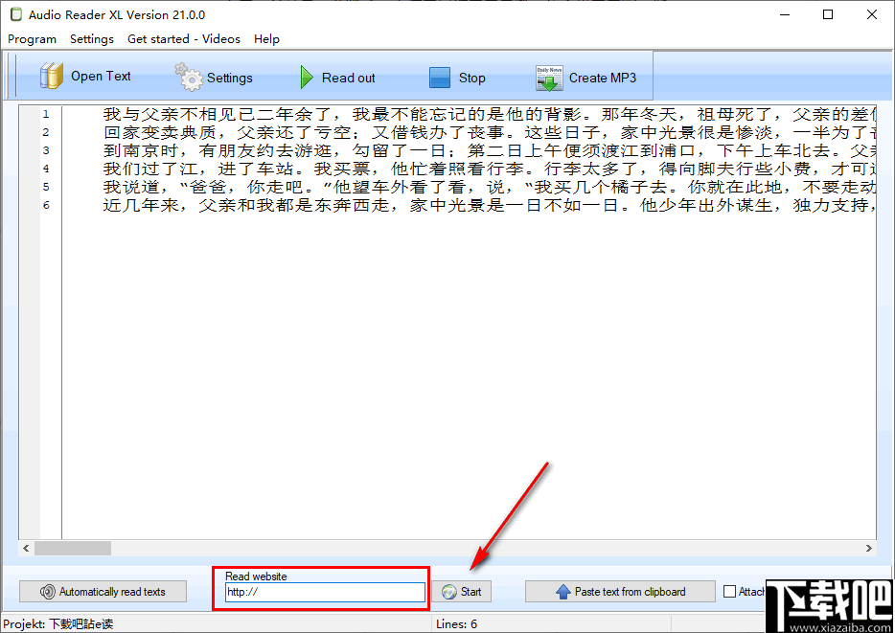The image size is (895, 633).
Task: Open the Get started - Videos menu
Action: pyautogui.click(x=183, y=39)
